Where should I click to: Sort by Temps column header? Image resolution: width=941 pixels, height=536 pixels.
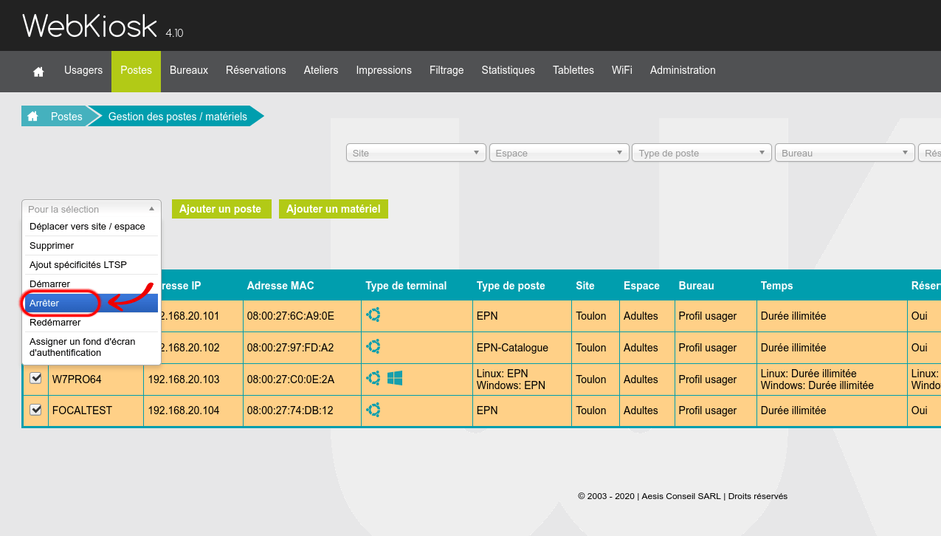click(x=777, y=286)
